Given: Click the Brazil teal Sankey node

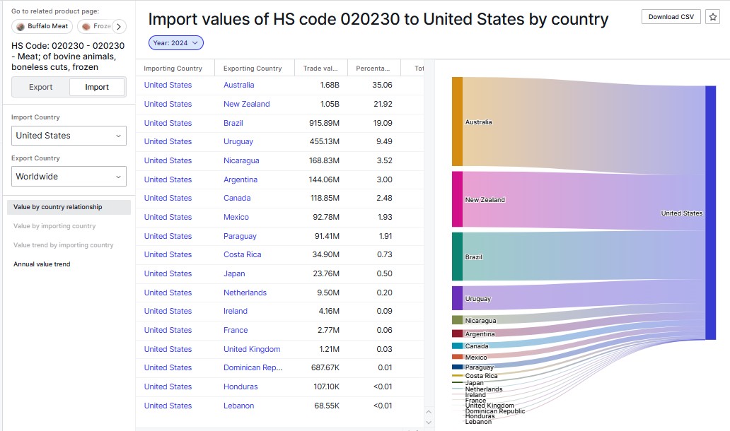Looking at the screenshot, I should (x=457, y=256).
